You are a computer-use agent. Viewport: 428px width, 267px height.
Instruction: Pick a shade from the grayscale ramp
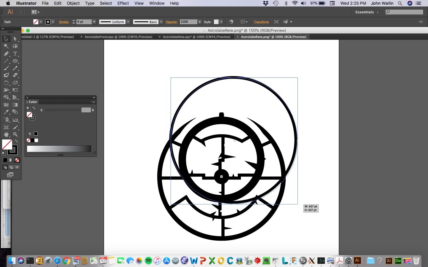[x=59, y=149]
